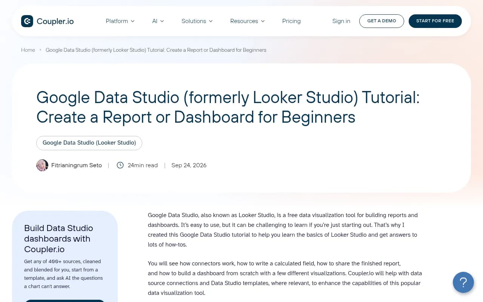Go to the Pricing page

(x=291, y=21)
